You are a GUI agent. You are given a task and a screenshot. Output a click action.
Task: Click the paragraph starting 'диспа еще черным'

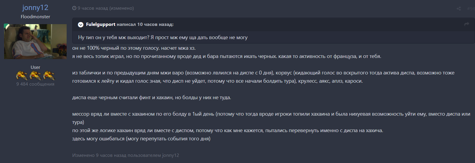tap(152, 97)
